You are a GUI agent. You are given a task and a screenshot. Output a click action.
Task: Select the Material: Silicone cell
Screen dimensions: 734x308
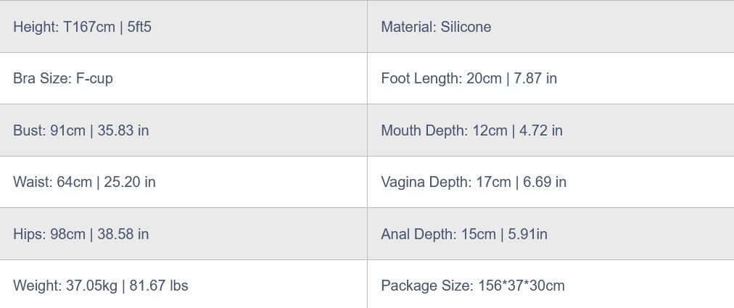436,27
